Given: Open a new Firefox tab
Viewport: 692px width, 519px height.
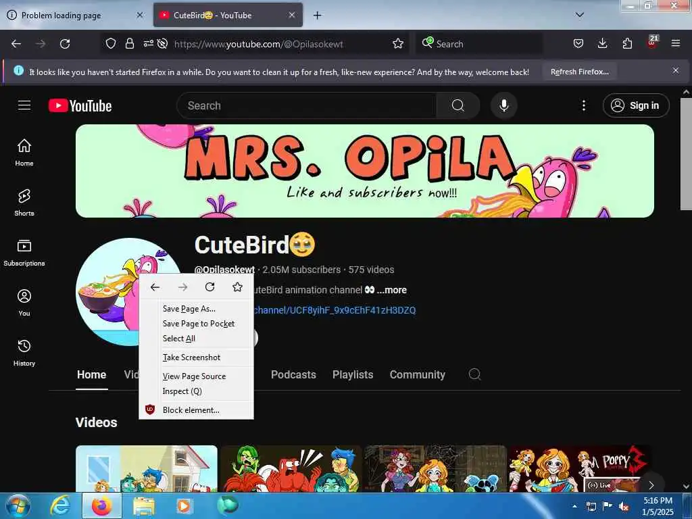Looking at the screenshot, I should 318,16.
